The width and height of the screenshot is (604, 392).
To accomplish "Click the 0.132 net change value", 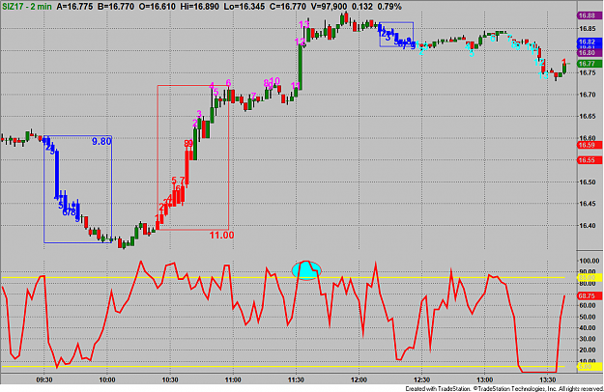I will click(362, 7).
